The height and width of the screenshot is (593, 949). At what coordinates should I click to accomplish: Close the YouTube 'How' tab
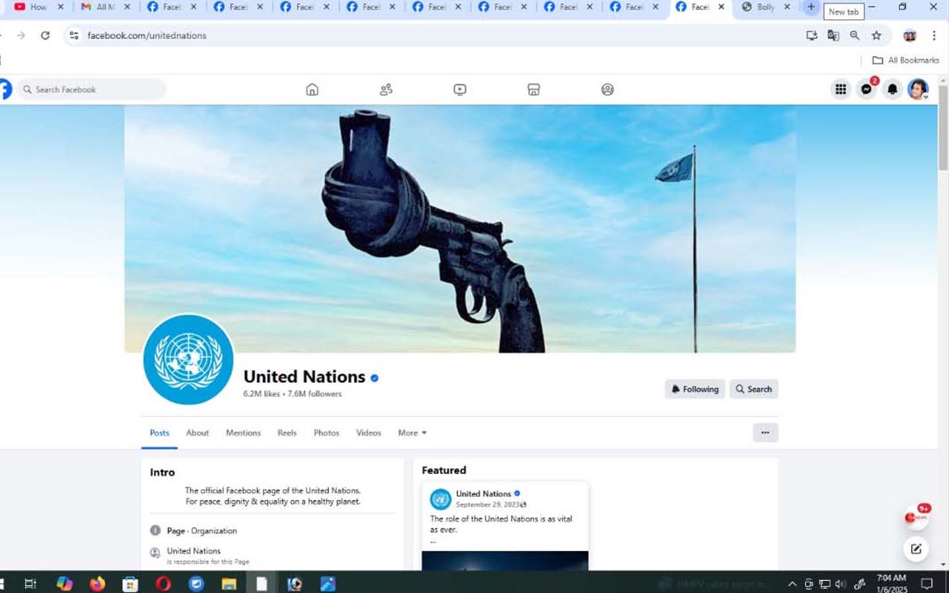click(x=61, y=7)
